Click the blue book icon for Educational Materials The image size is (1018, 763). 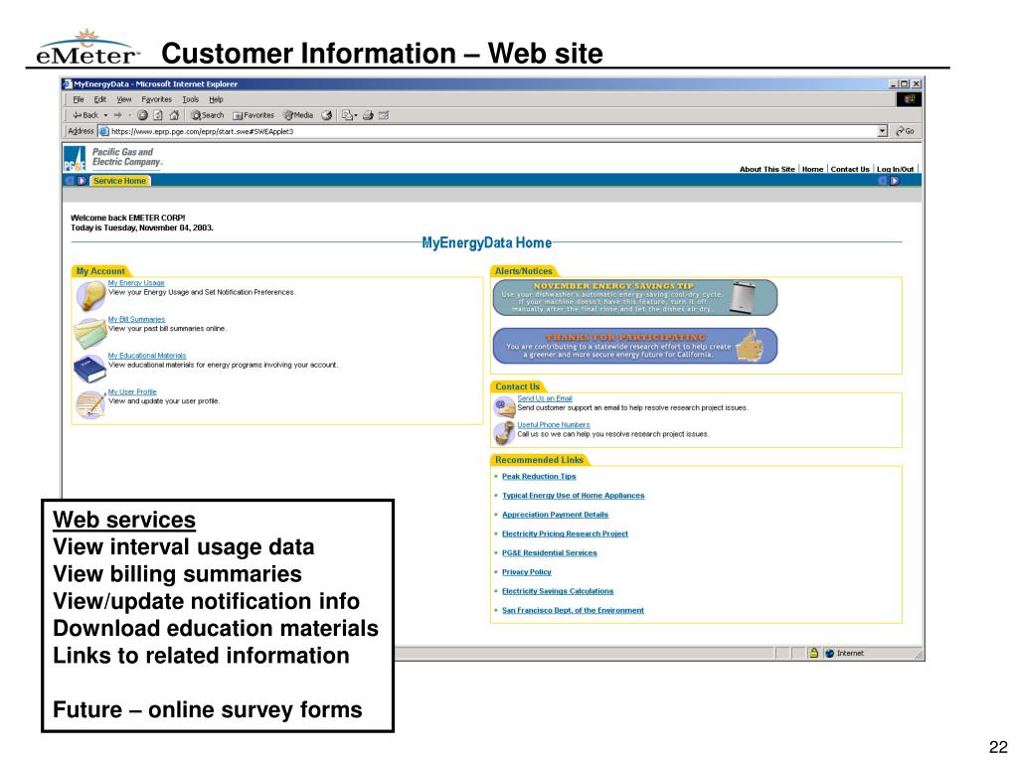(89, 370)
